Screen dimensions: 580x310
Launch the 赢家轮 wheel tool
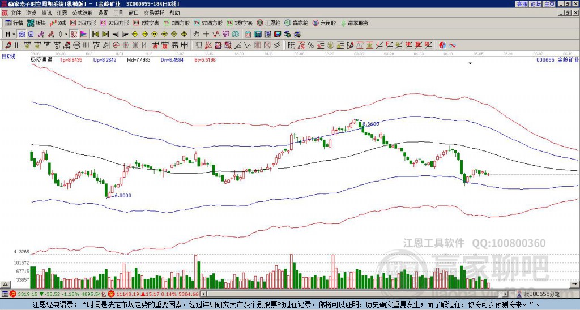(x=296, y=23)
